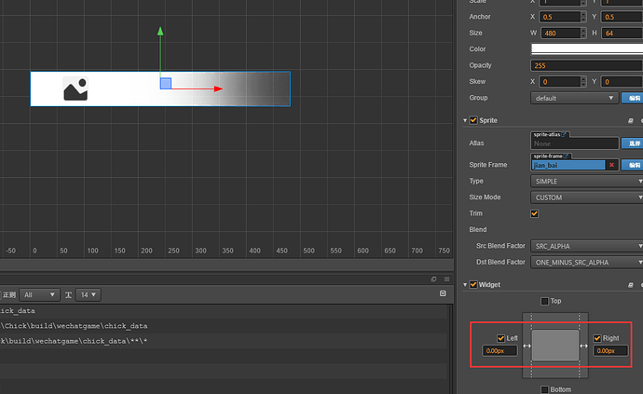Open the sprite-frame asset link icon

point(566,156)
